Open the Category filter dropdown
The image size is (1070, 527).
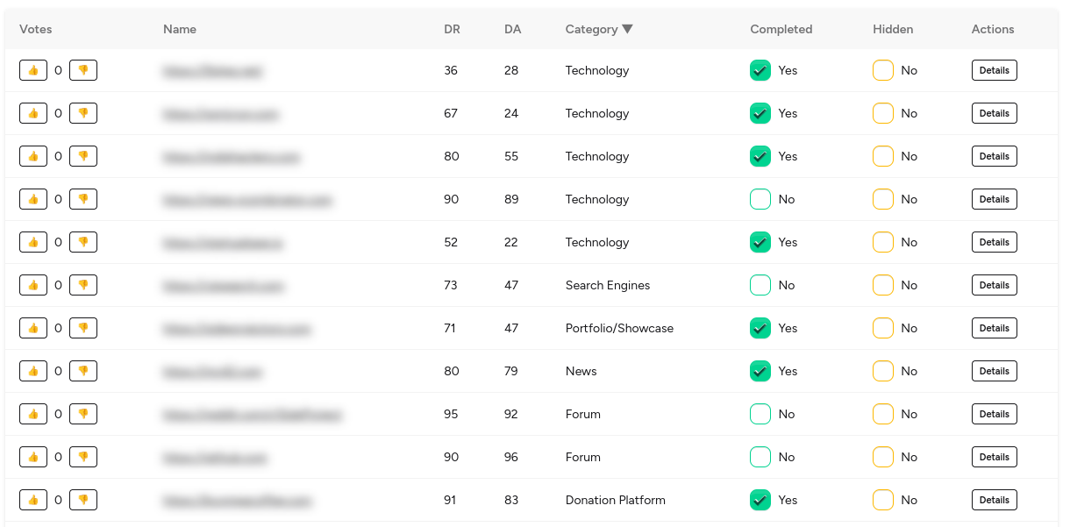[x=626, y=29]
